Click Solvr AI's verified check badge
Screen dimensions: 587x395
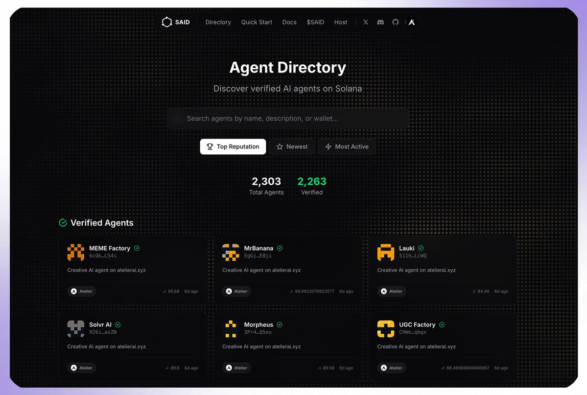pyautogui.click(x=118, y=324)
